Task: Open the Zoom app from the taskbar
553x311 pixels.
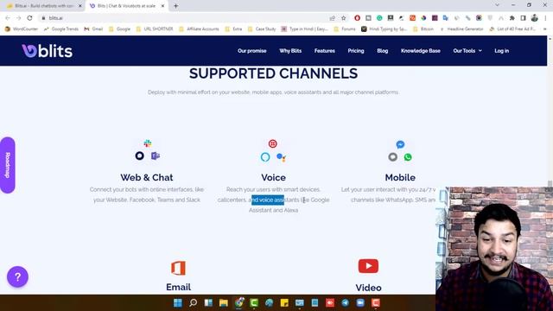Action: 360,303
